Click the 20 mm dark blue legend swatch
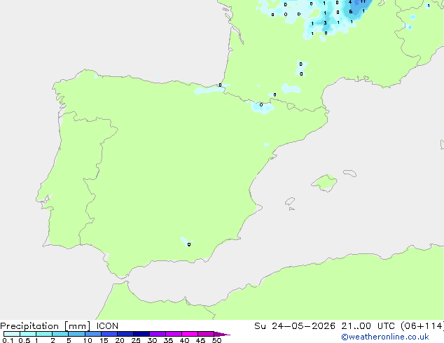 (x=125, y=334)
